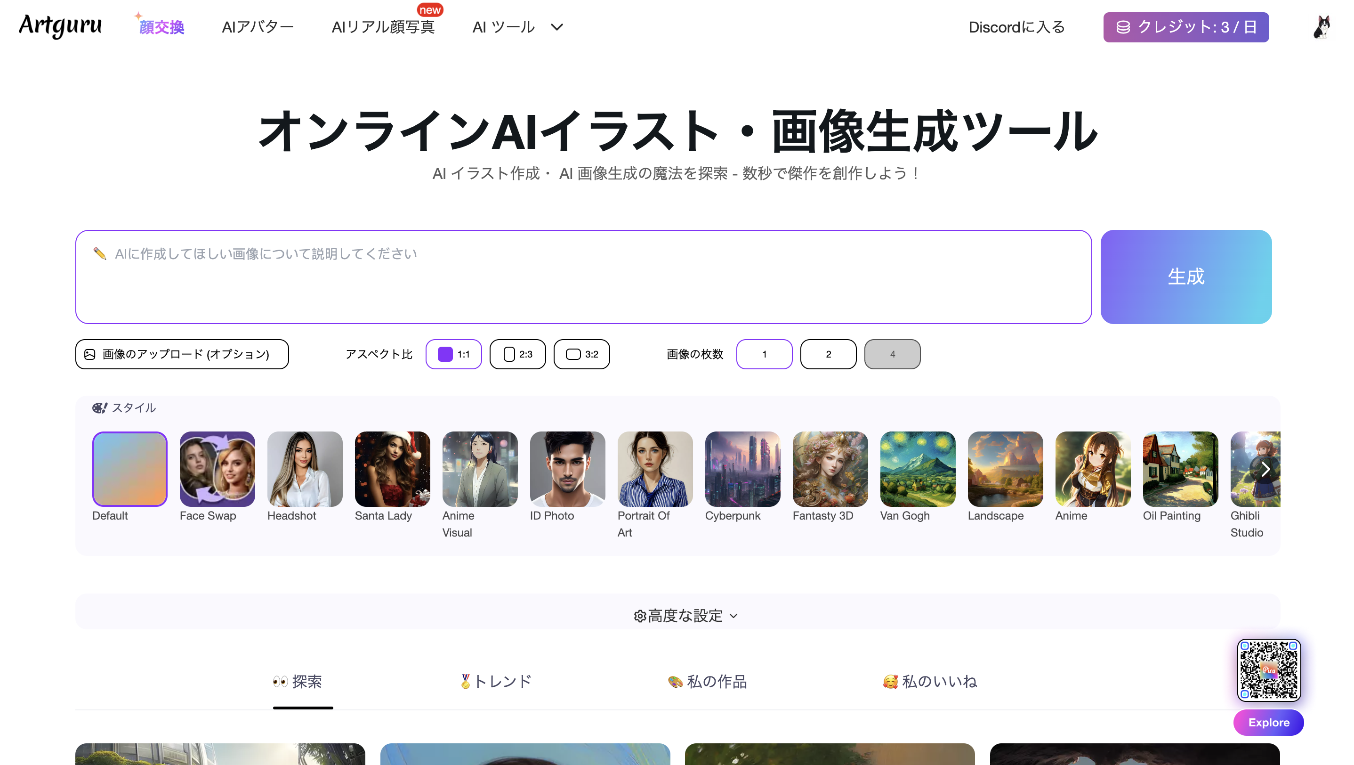Screen dimensions: 1354x765
Task: Click the 生成 generate button
Action: (1186, 277)
